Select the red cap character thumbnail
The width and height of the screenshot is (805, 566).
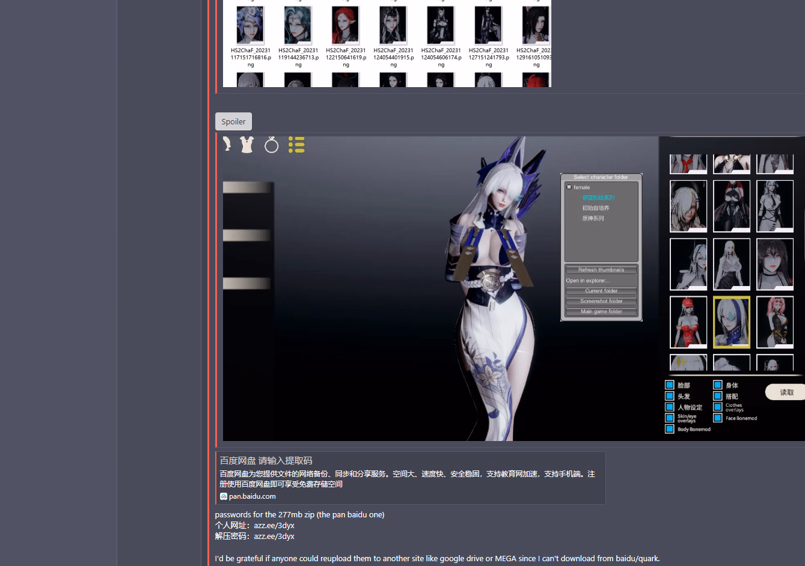[x=688, y=323]
